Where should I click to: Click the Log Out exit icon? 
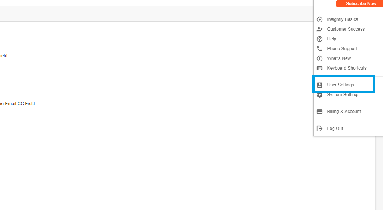tap(319, 128)
